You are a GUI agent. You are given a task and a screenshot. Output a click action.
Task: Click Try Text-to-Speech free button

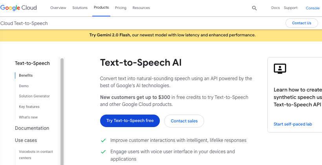130,121
